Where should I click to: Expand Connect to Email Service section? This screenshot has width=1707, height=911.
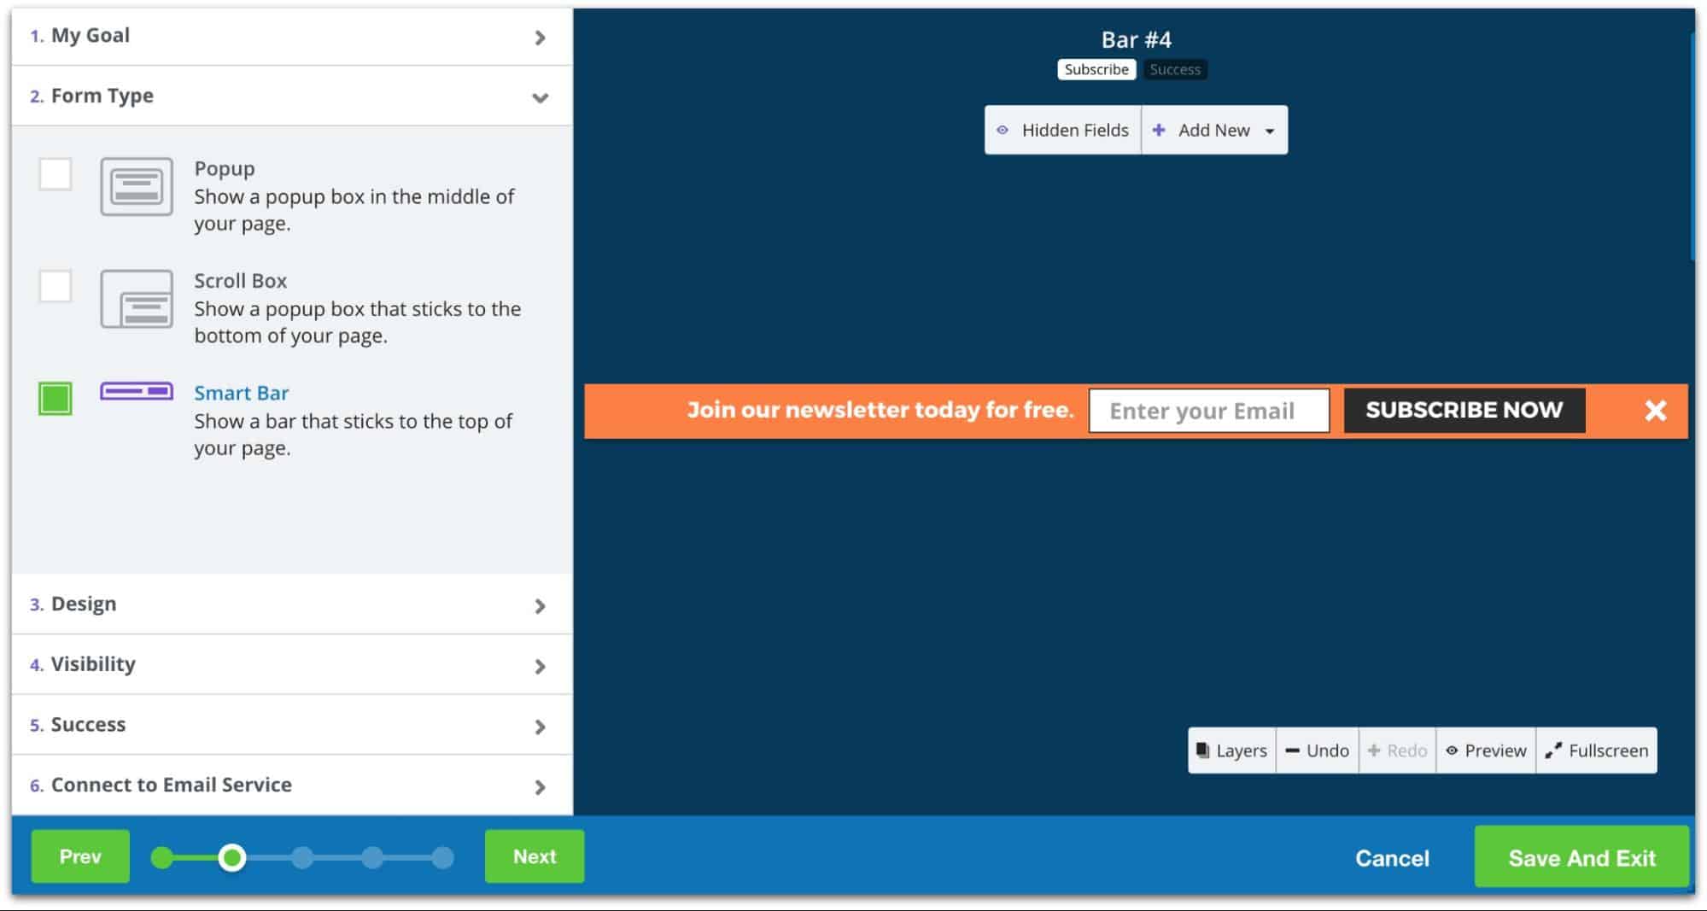point(291,785)
